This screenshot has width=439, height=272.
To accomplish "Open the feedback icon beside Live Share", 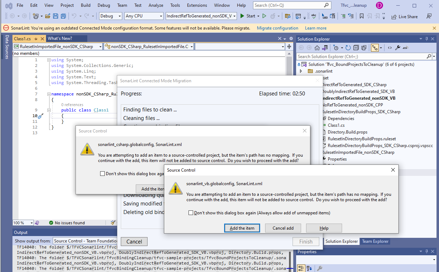I will (x=429, y=16).
